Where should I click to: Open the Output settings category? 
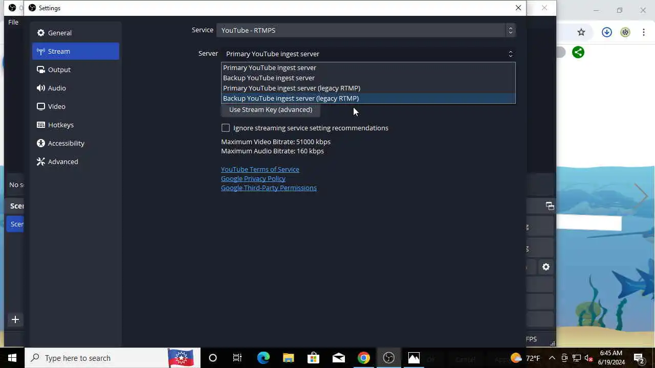(x=75, y=70)
